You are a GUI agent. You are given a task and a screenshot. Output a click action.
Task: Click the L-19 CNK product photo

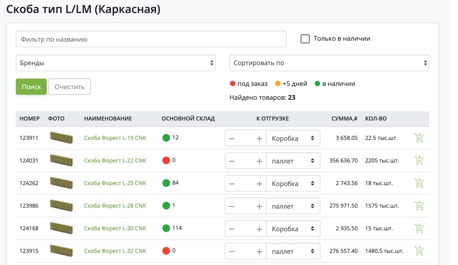click(x=61, y=138)
